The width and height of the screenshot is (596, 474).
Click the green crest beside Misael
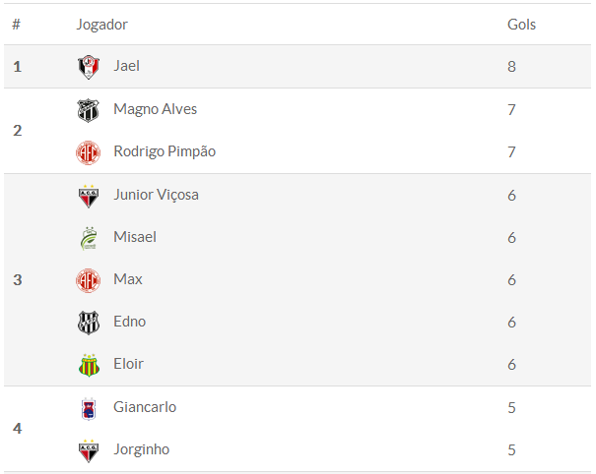(89, 238)
